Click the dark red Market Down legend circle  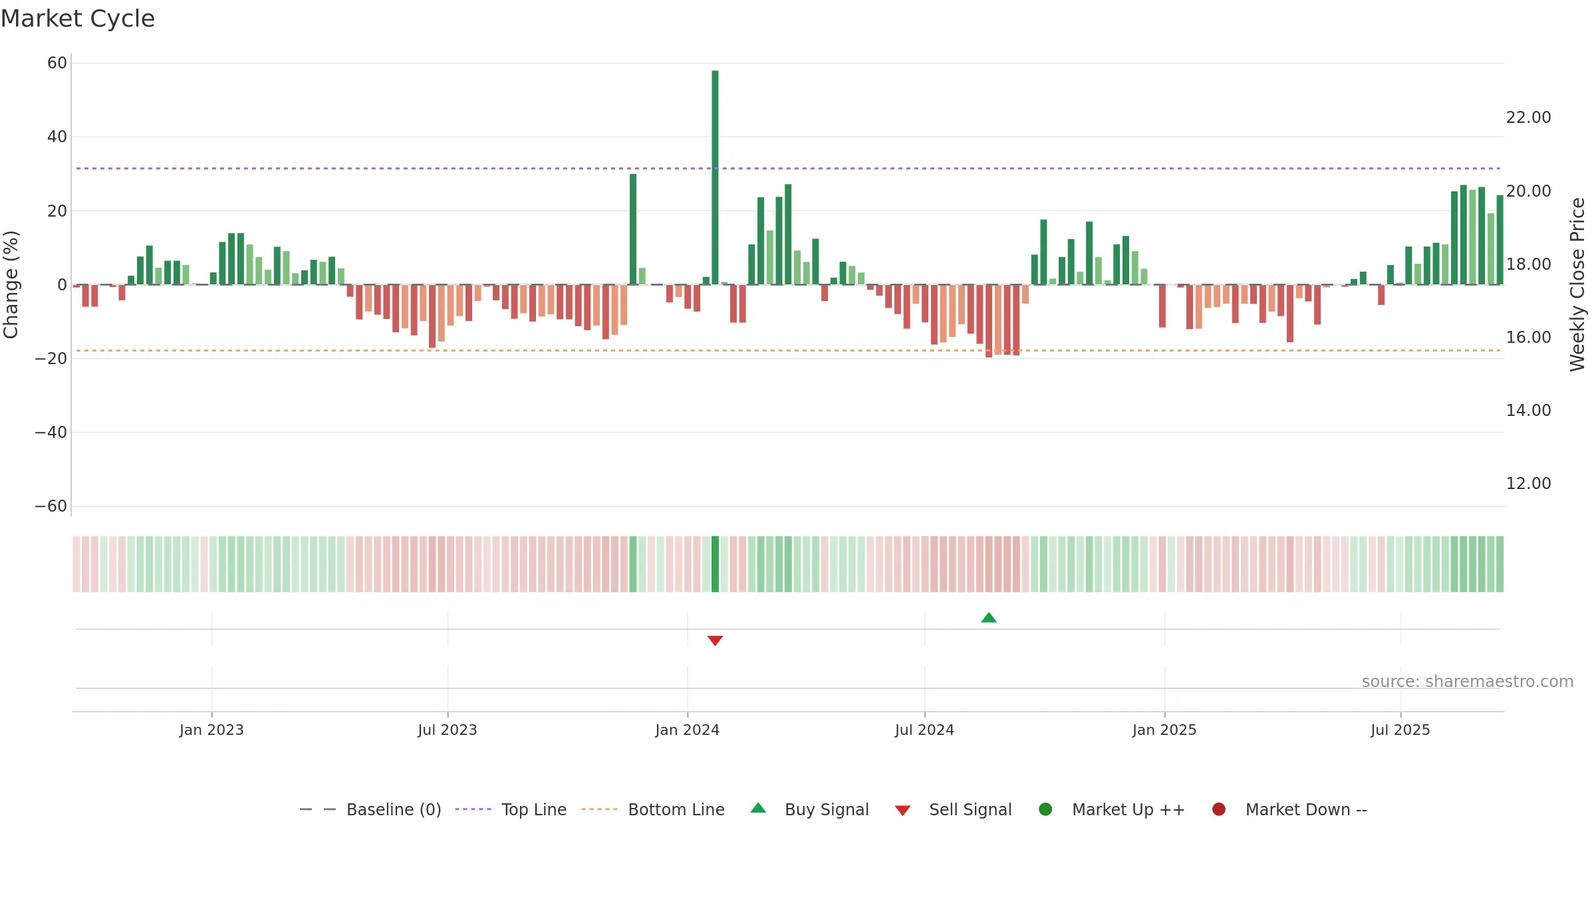click(1219, 809)
